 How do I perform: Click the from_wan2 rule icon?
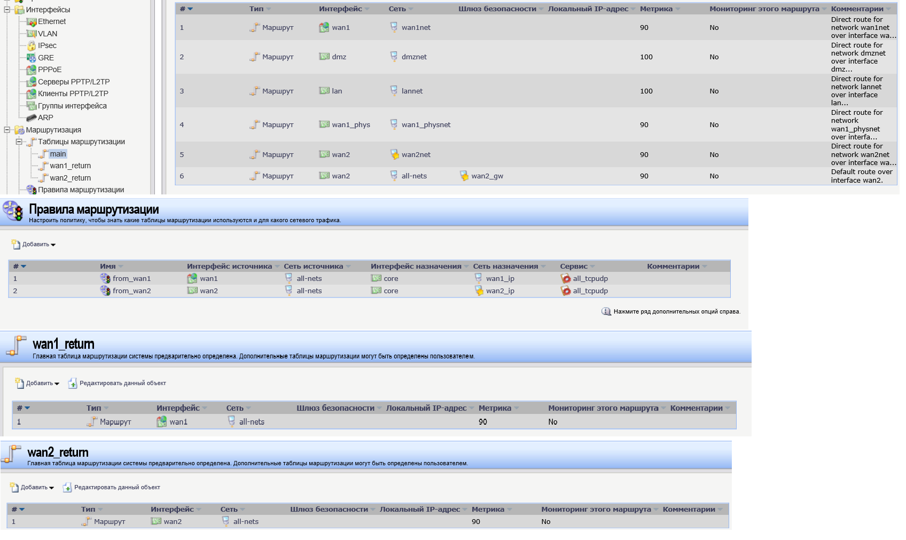pos(105,291)
